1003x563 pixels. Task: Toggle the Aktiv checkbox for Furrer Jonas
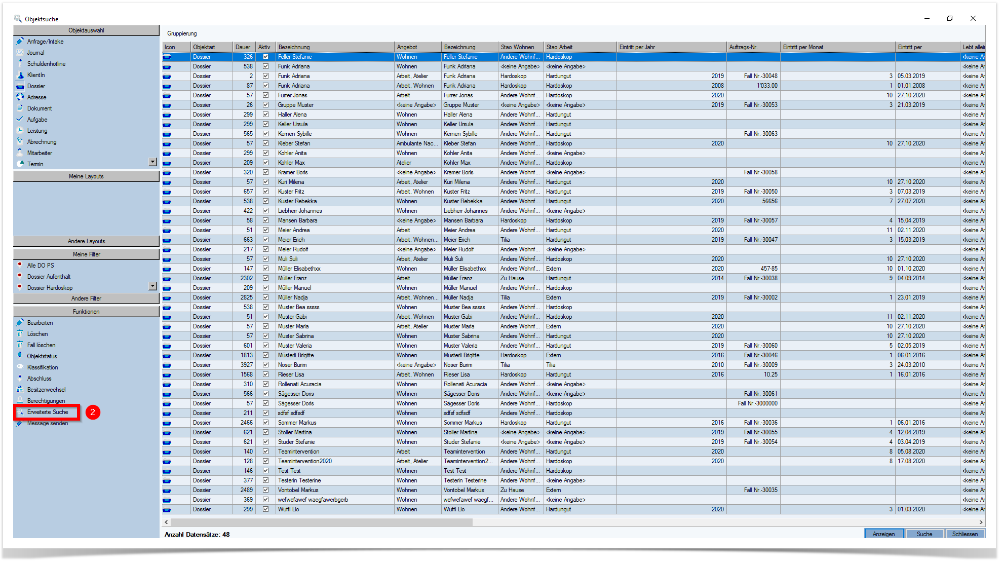click(x=265, y=95)
